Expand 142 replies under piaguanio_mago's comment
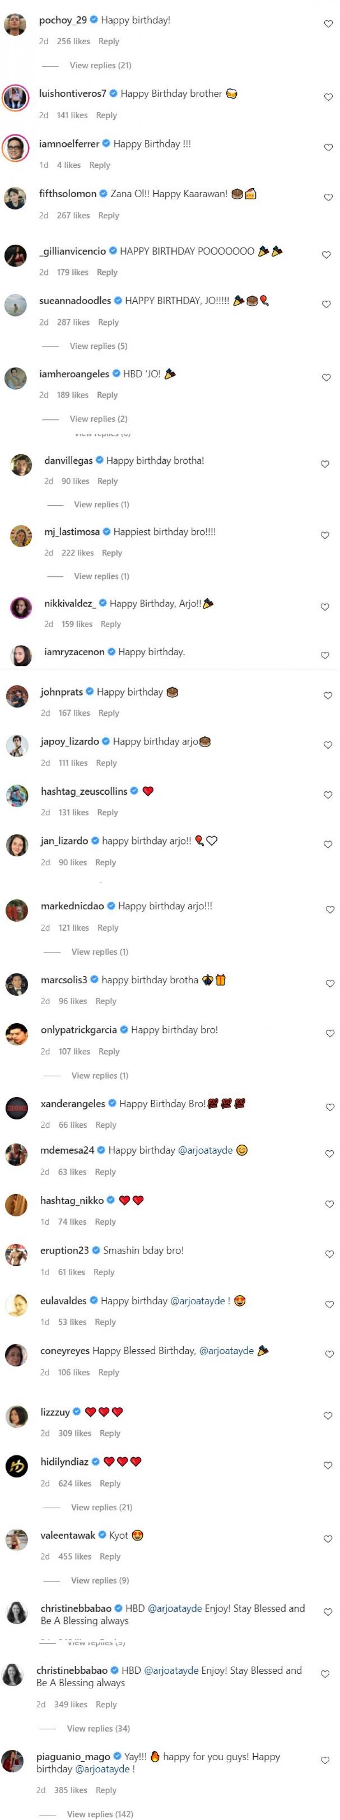 click(x=99, y=1814)
